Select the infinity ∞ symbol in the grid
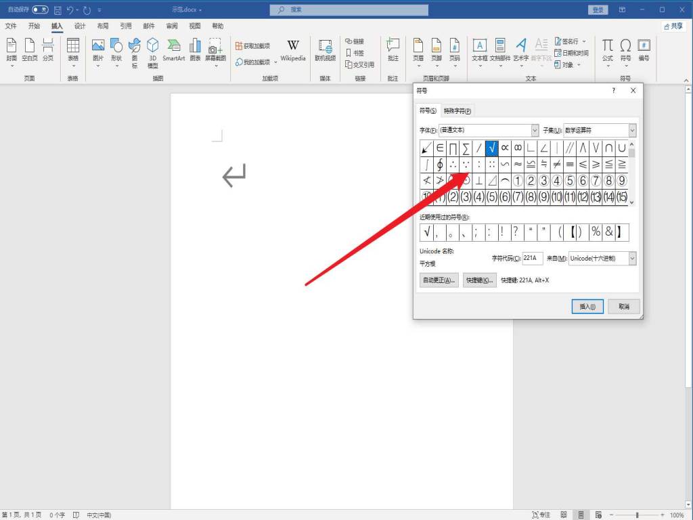Image resolution: width=693 pixels, height=520 pixels. 518,148
